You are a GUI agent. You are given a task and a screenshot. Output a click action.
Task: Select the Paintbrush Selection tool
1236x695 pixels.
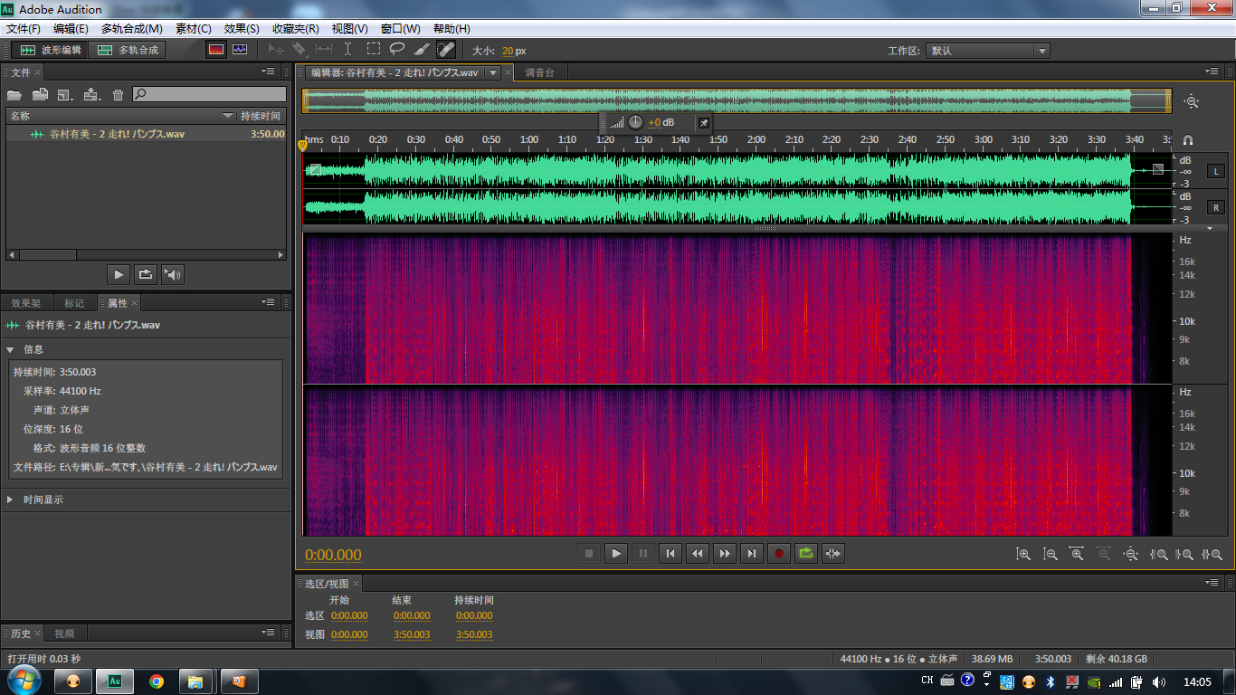point(422,50)
